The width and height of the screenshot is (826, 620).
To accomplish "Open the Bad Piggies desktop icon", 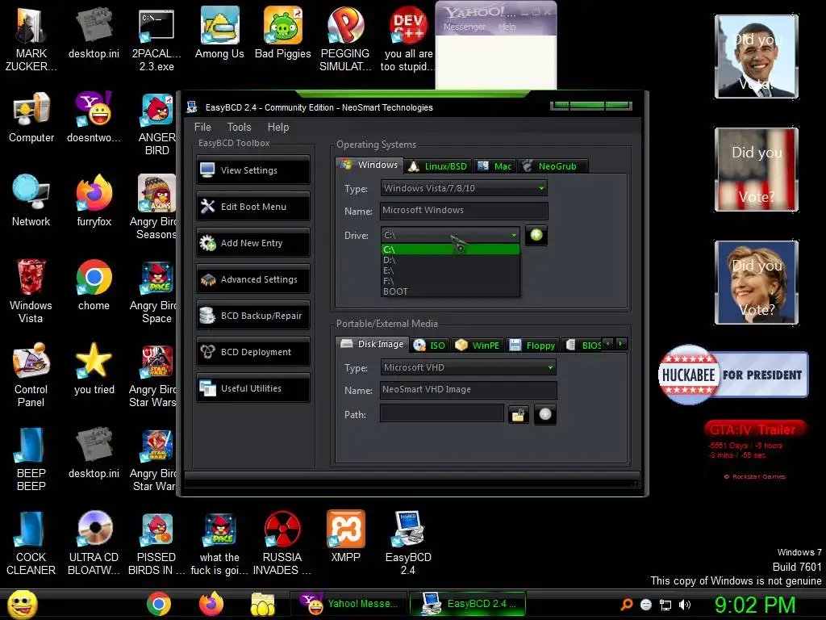I will click(283, 32).
